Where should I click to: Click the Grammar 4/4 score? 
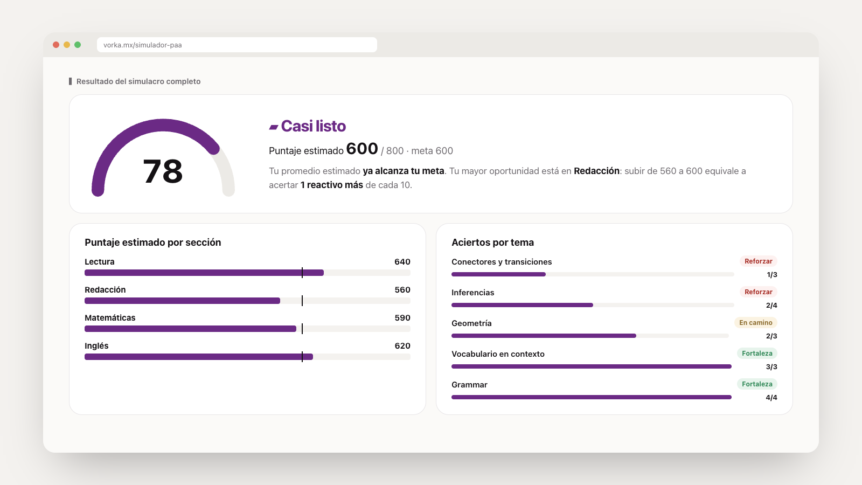coord(771,398)
